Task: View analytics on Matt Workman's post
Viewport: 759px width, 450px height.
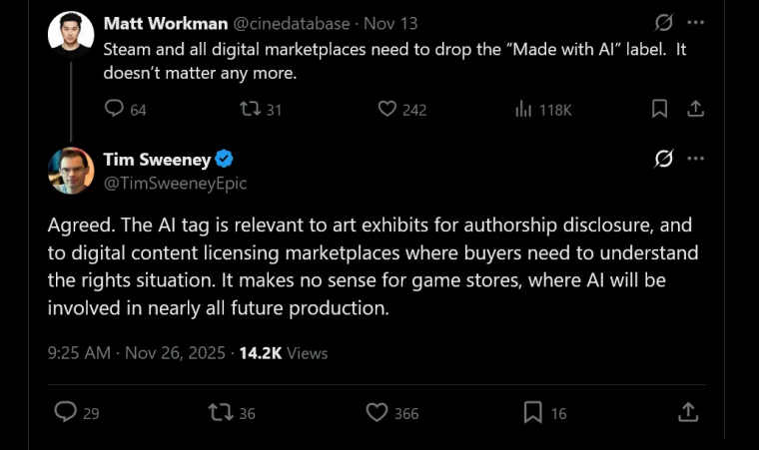Action: (524, 109)
